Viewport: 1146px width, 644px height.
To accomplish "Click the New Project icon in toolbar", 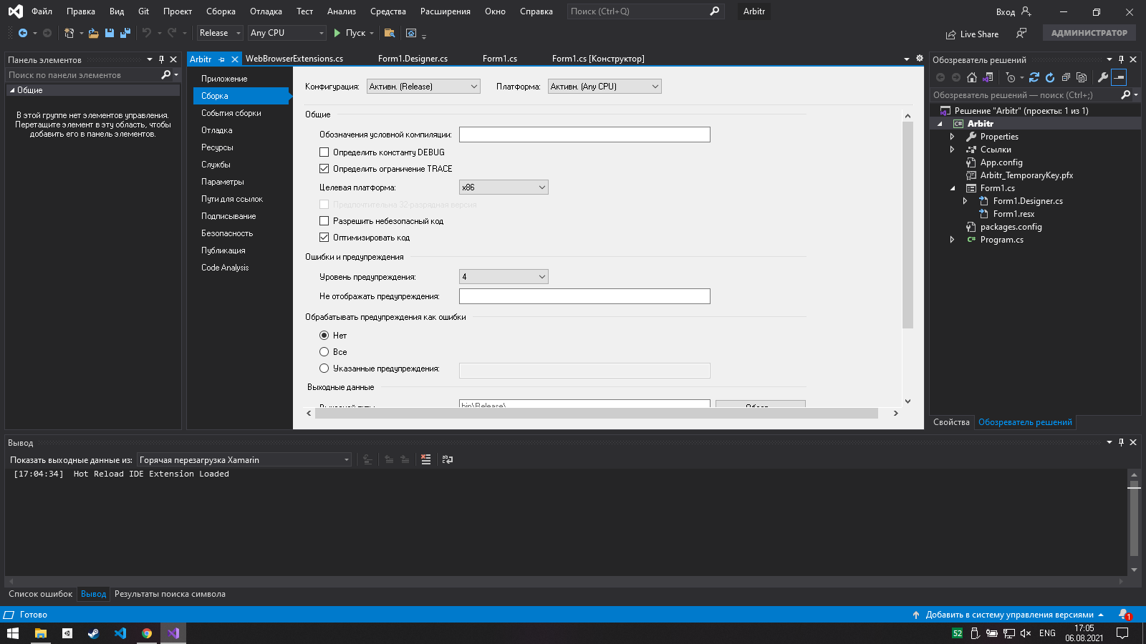I will pyautogui.click(x=69, y=33).
